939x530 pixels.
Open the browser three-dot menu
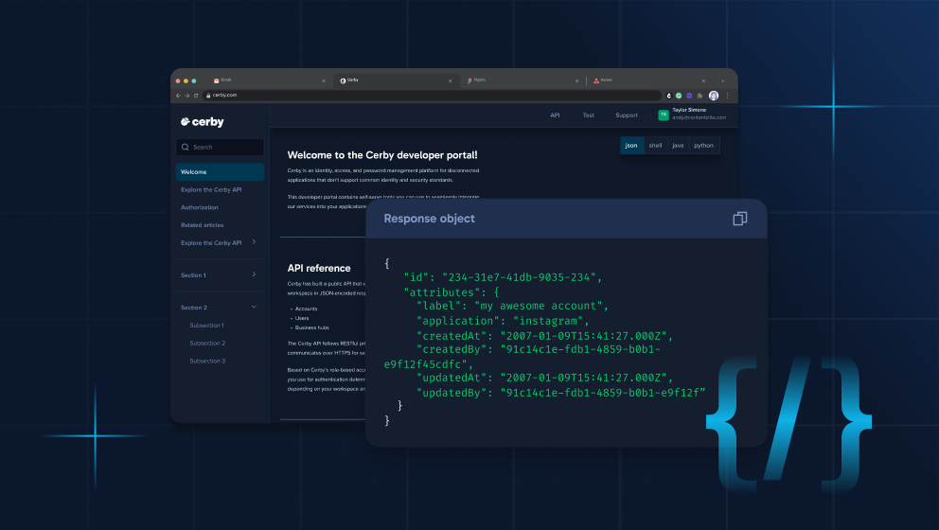(727, 96)
